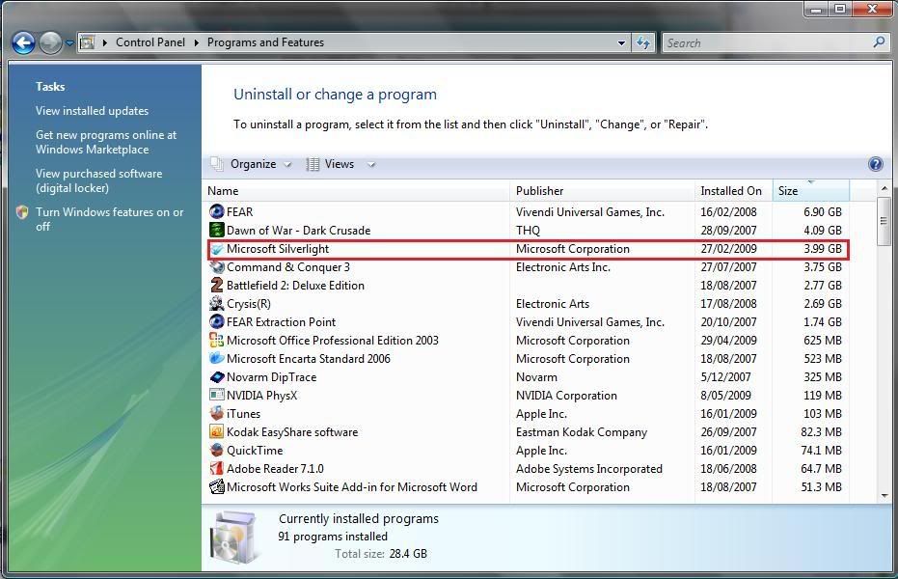Click the search magnifier icon
This screenshot has width=898, height=579.
click(879, 42)
